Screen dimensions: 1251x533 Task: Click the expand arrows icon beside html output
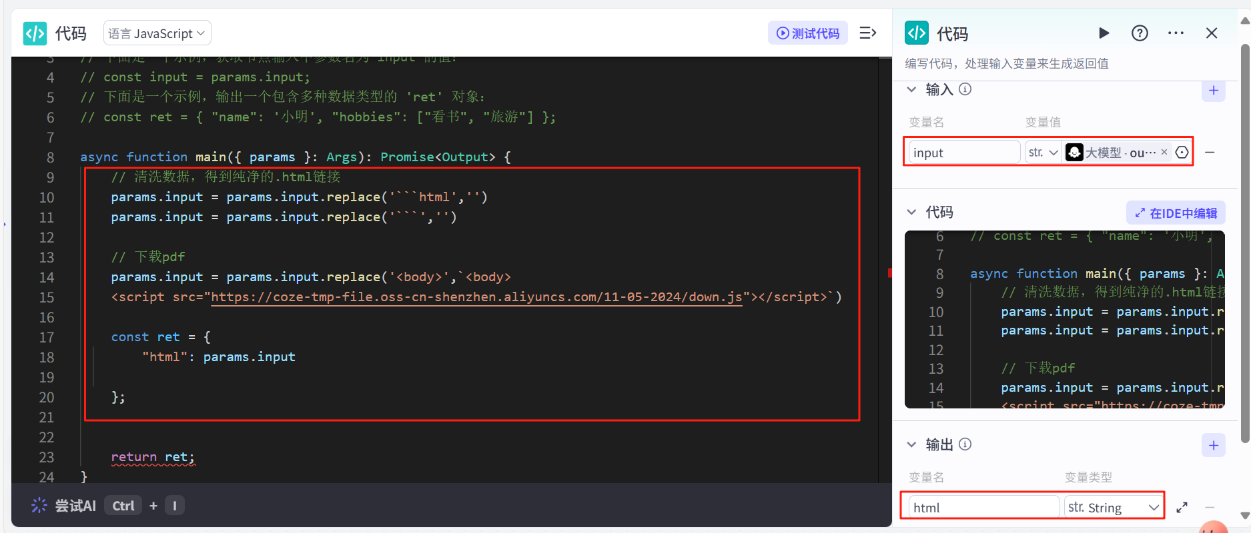coord(1182,508)
